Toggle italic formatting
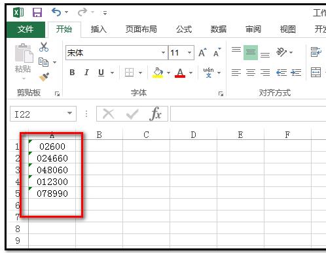Viewport: 326px width, 253px height. click(86, 73)
